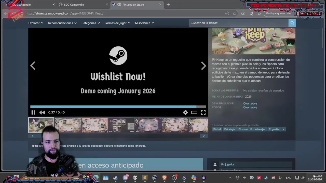Add a tag with the plus button

point(283,129)
